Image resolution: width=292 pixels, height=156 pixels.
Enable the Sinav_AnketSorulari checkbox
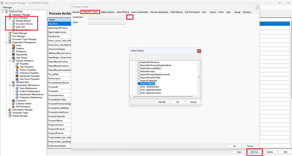139,87
